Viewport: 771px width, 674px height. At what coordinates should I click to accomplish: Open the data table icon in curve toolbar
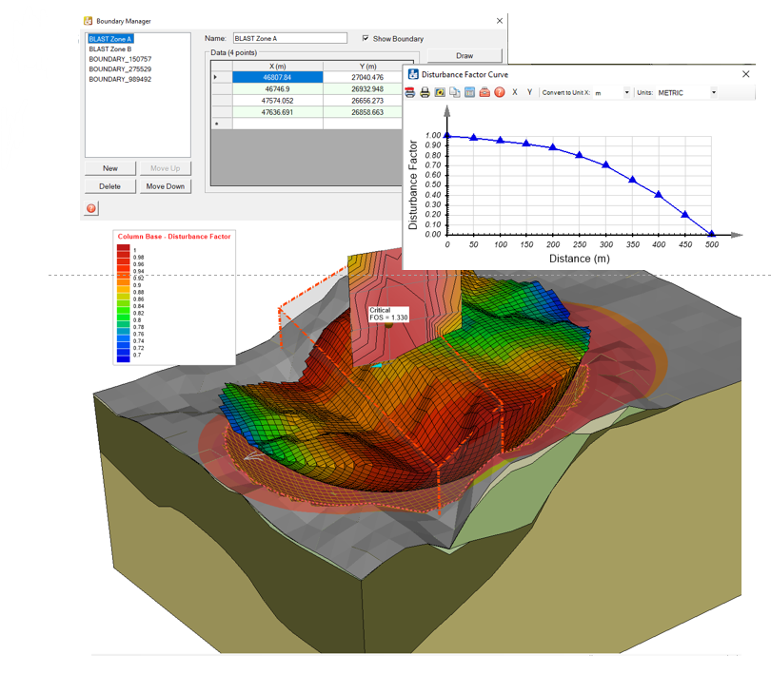(x=469, y=92)
